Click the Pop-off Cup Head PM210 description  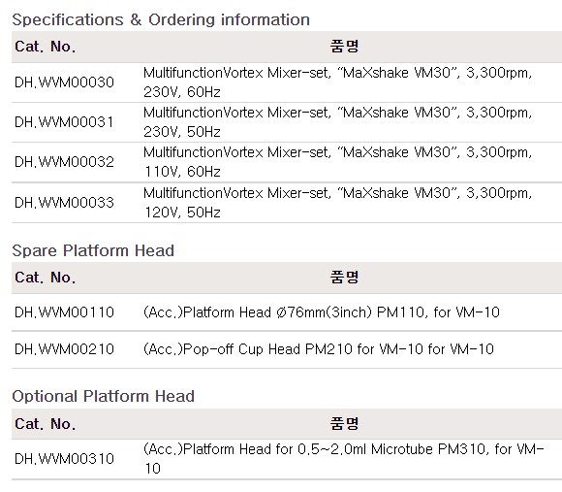tap(319, 349)
